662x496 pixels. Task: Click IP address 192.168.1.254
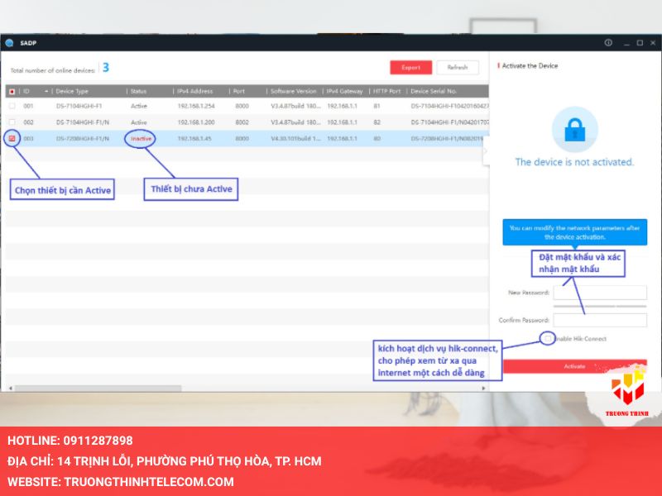(196, 106)
